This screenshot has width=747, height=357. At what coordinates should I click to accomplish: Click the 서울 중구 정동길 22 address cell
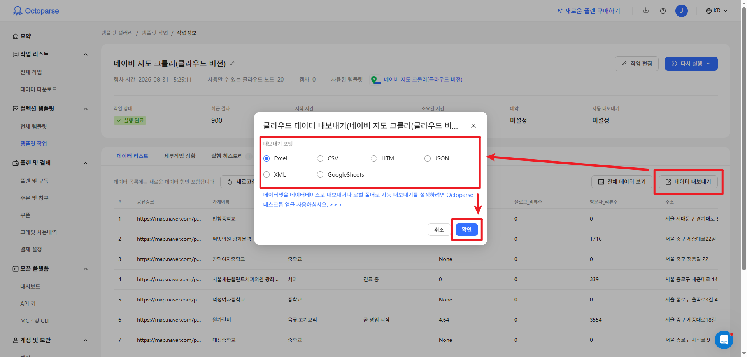(x=687, y=259)
